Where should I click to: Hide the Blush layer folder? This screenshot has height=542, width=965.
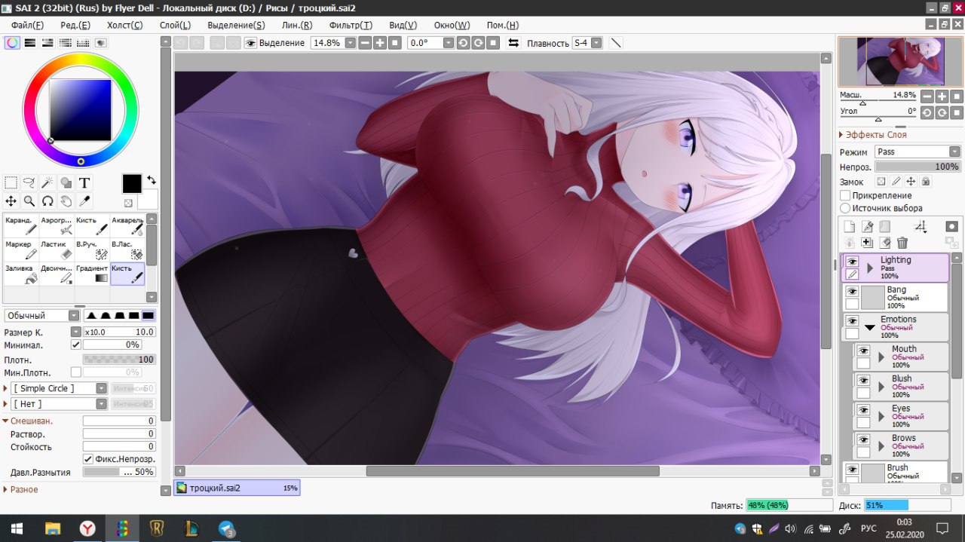[863, 380]
